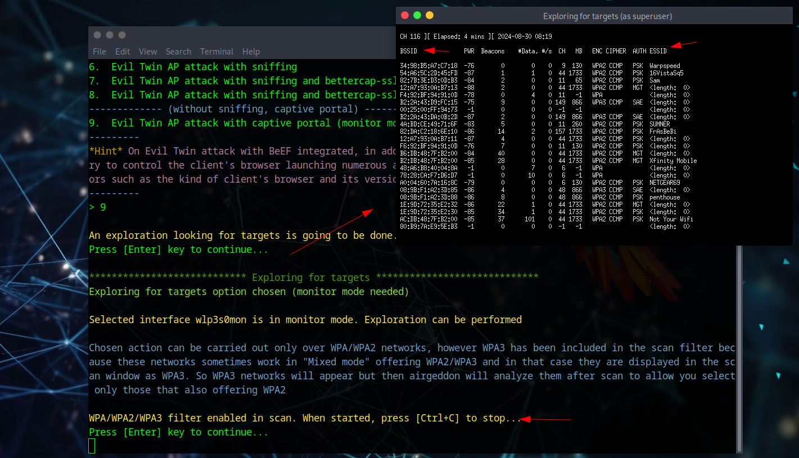Click yellow button on Exploring for targets window
The image size is (799, 458).
[430, 16]
